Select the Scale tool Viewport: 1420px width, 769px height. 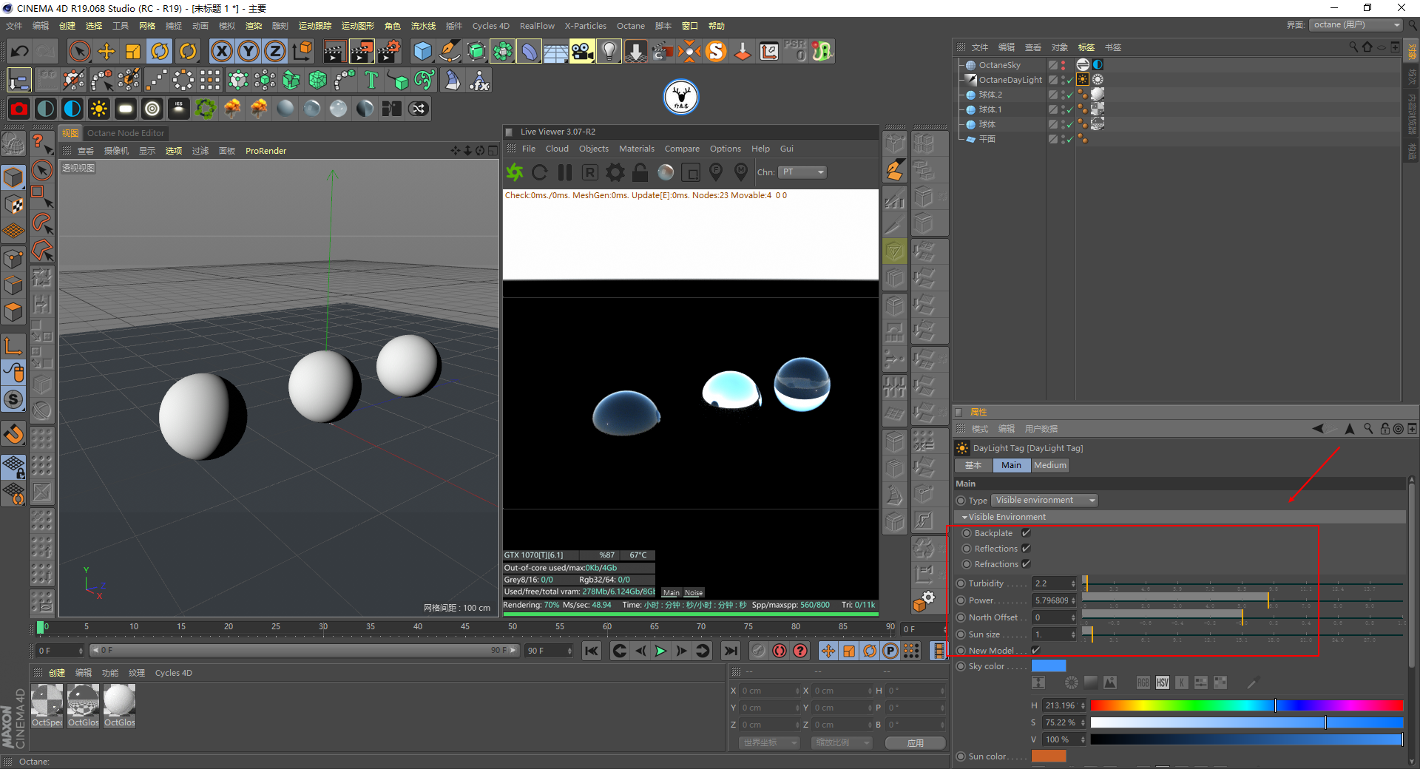click(133, 51)
